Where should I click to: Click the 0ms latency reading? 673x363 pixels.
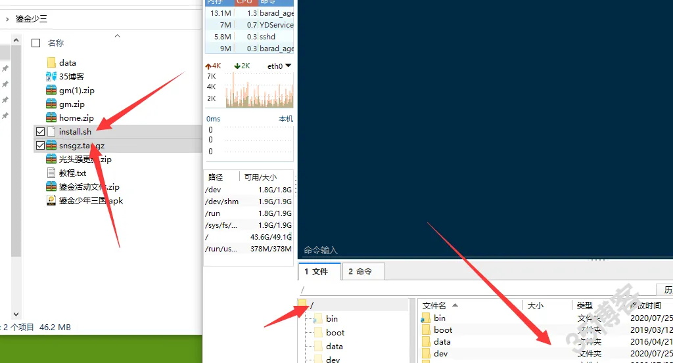pyautogui.click(x=214, y=119)
